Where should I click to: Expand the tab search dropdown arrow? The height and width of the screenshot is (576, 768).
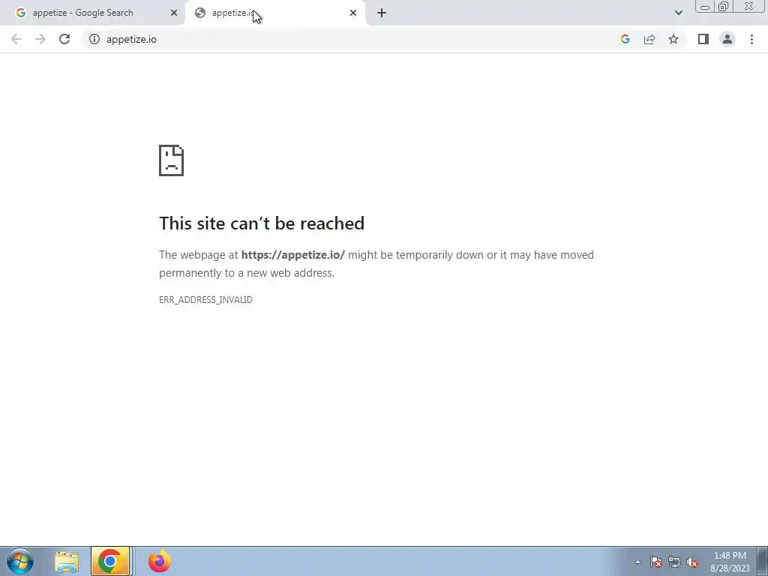(678, 13)
